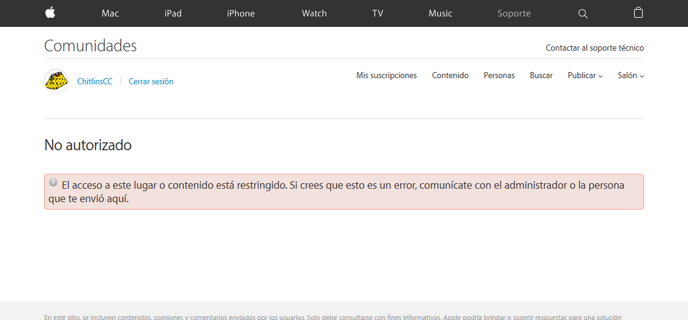Expand the Salón dropdown

(630, 75)
